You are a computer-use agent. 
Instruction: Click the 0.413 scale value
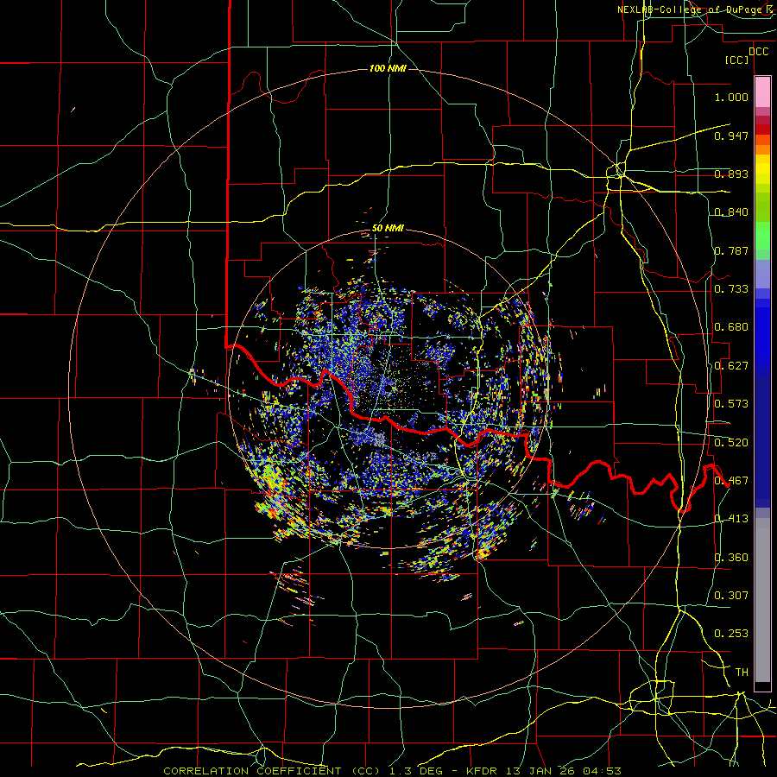click(731, 519)
